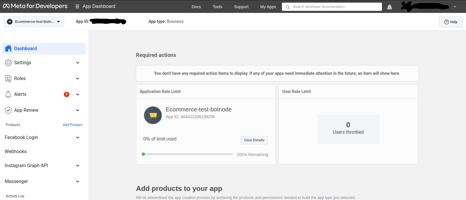This screenshot has height=200, width=466.
Task: Click the Required actions heading
Action: pyautogui.click(x=156, y=55)
